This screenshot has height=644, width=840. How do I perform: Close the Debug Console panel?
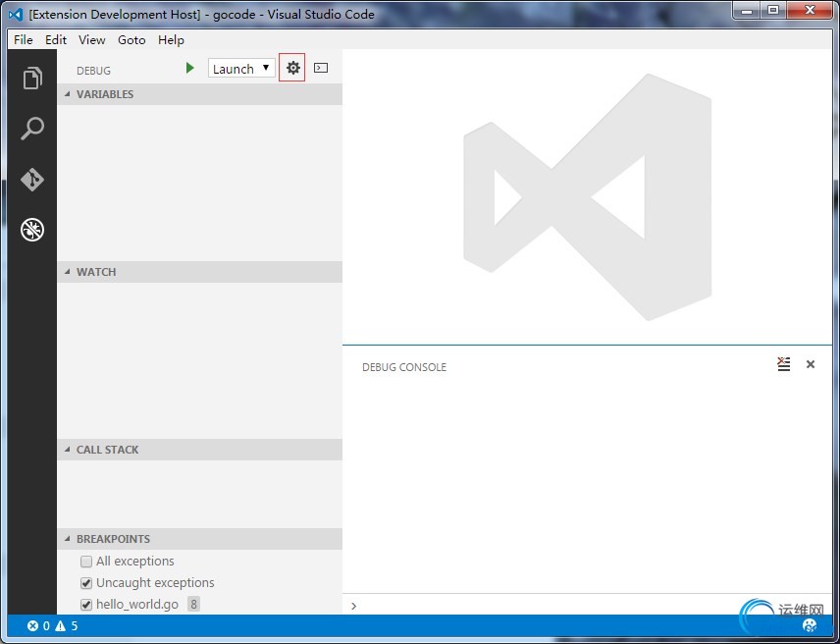coord(811,364)
